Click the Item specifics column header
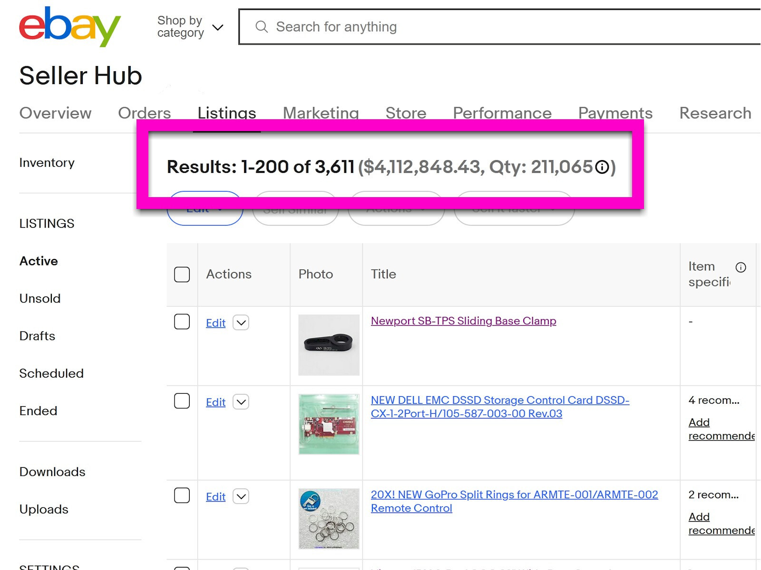Screen dimensions: 761x570 point(709,275)
